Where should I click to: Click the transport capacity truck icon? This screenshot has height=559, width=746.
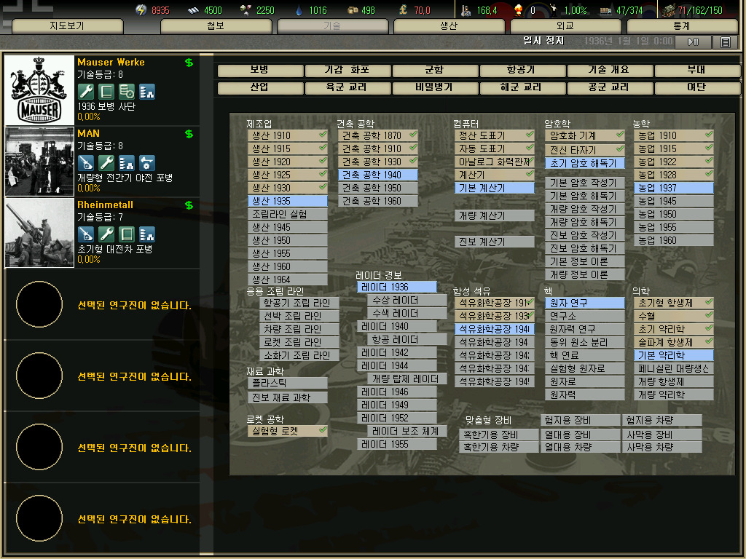point(605,10)
